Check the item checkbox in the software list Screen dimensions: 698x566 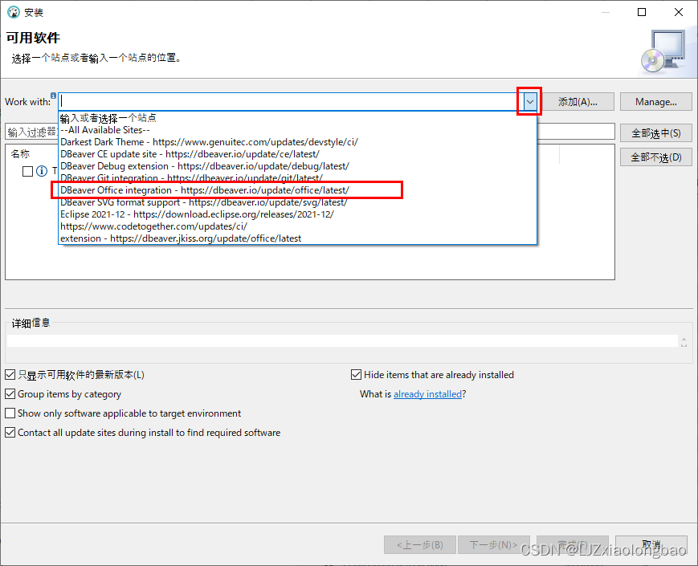[x=27, y=171]
